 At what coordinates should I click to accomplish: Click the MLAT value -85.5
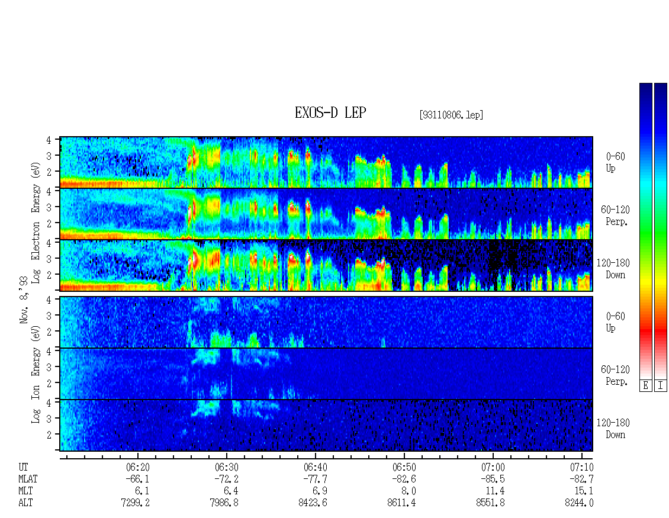click(x=493, y=479)
